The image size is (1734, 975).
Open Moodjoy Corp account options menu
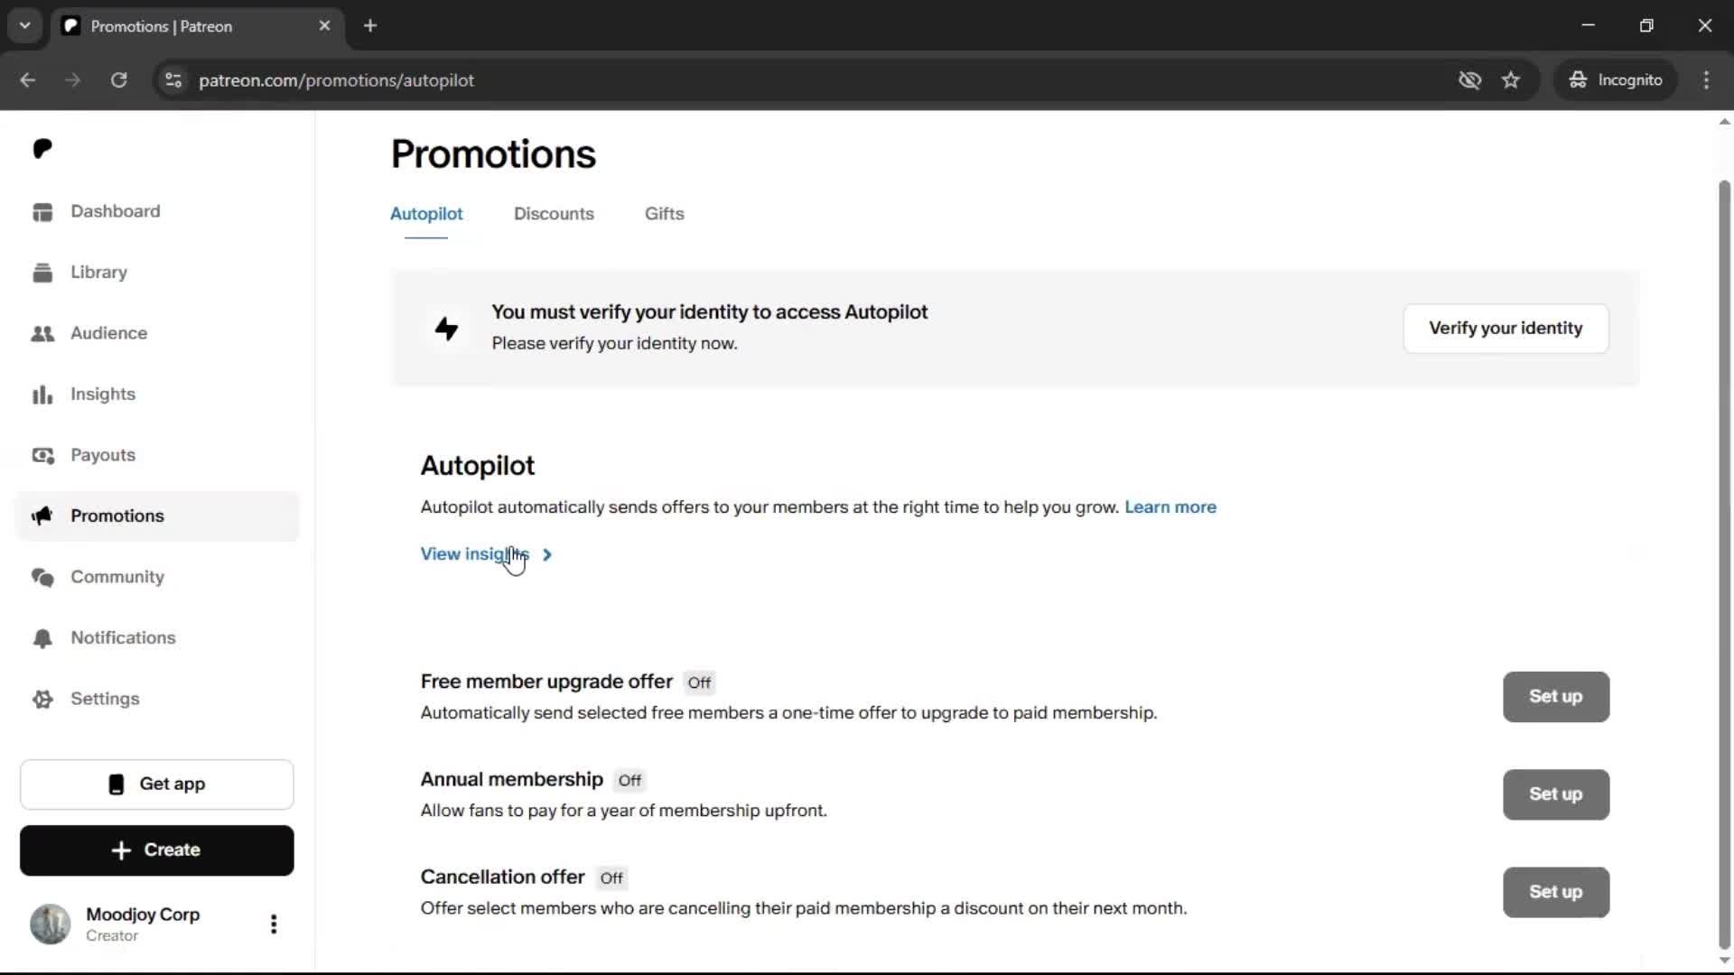coord(274,924)
